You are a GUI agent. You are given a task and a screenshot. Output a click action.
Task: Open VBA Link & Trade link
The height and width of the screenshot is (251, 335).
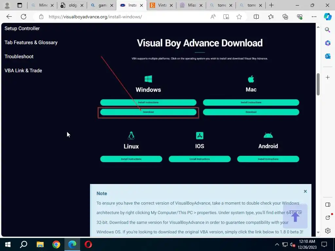[23, 71]
